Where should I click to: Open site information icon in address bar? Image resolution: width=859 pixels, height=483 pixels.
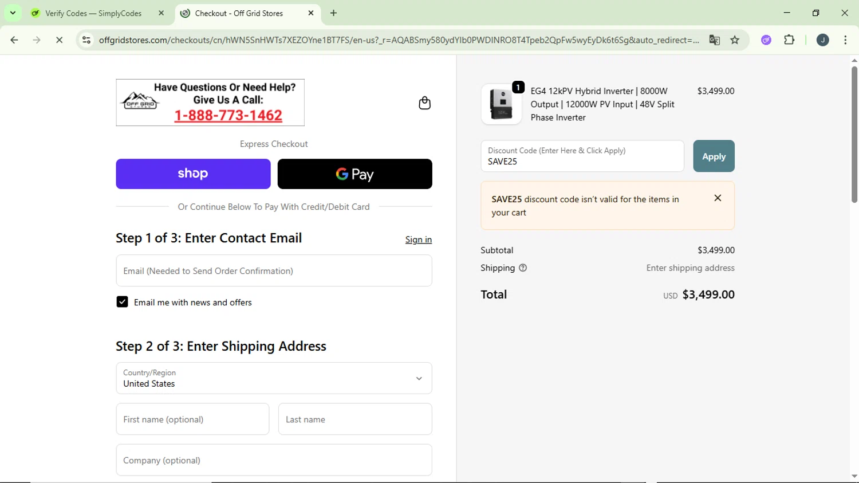tap(86, 40)
